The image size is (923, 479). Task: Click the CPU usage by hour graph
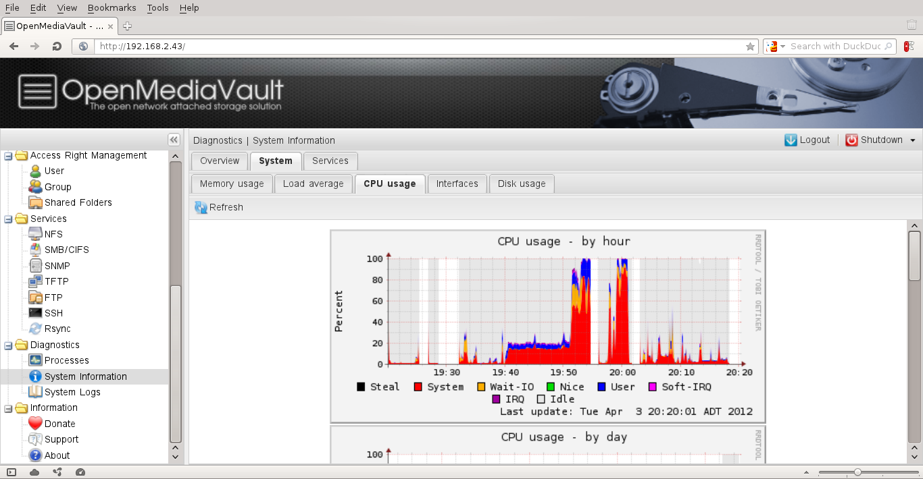(x=548, y=326)
